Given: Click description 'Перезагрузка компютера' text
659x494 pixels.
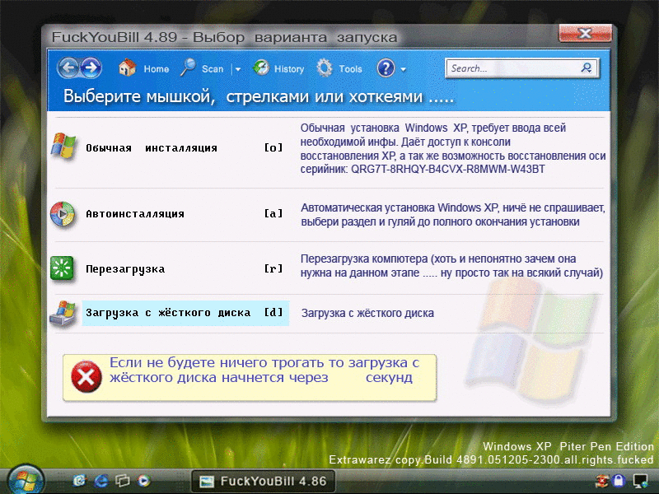Looking at the screenshot, I should pos(364,259).
